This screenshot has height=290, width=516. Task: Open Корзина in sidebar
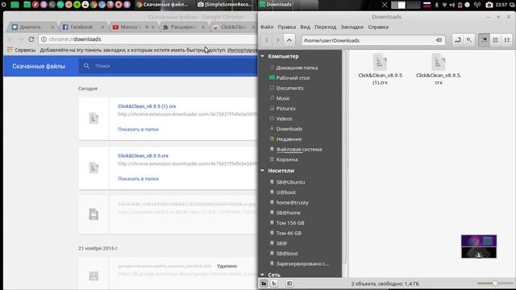click(x=287, y=159)
